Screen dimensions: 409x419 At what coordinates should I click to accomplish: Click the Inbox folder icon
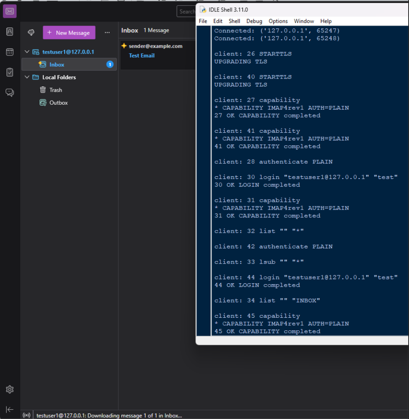tap(42, 64)
